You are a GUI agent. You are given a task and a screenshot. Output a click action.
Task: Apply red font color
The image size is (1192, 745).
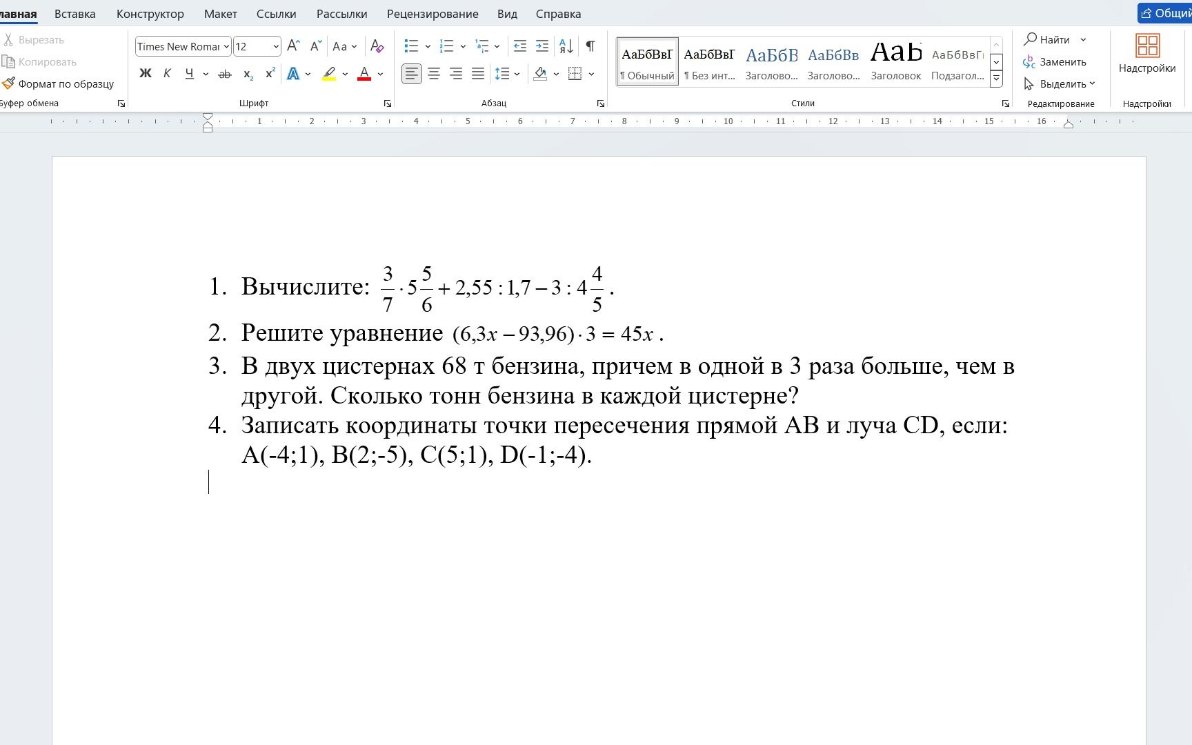[364, 74]
